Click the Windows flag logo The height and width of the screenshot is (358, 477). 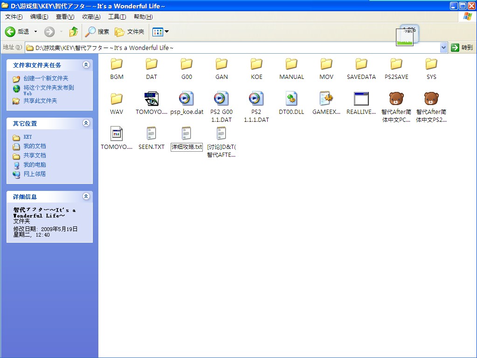[467, 16]
